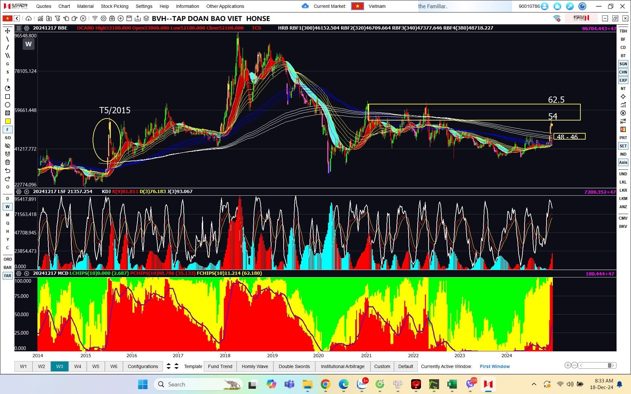Select the circle drawing tool
The image size is (631, 394).
click(8, 105)
